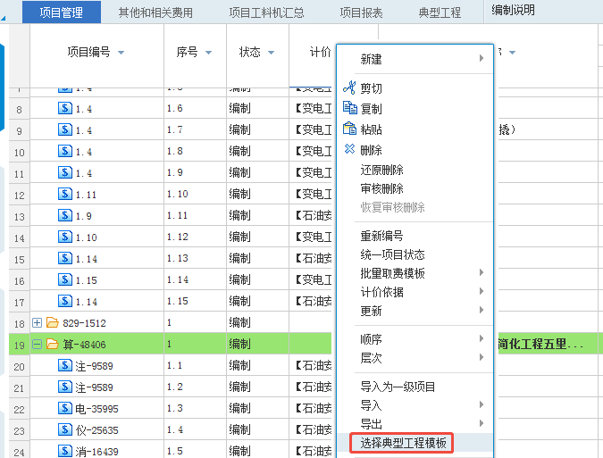Click cell text 简化工程五里...
The width and height of the screenshot is (603, 458).
[532, 344]
